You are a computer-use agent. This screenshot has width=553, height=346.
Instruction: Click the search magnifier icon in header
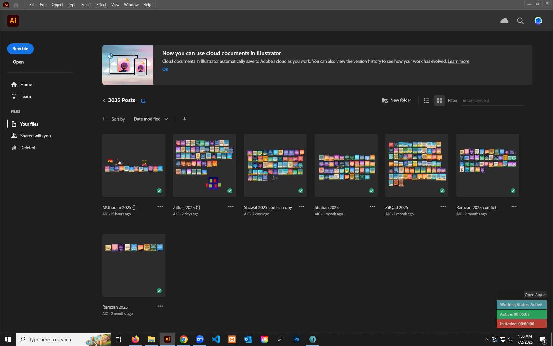click(520, 21)
